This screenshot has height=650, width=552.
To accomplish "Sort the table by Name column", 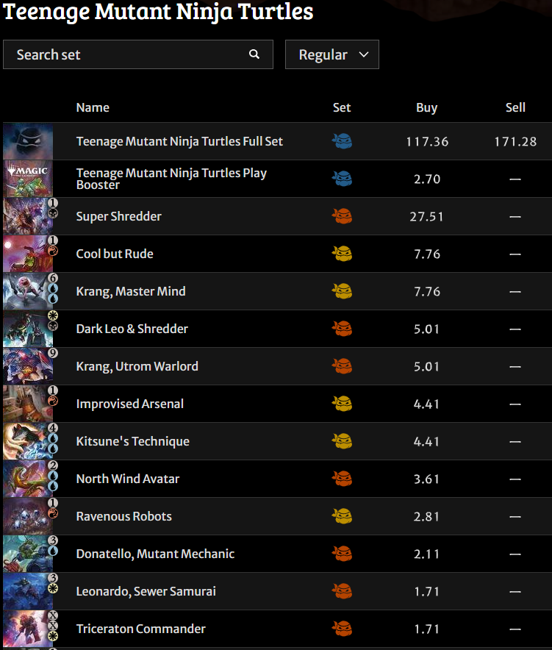I will point(93,107).
